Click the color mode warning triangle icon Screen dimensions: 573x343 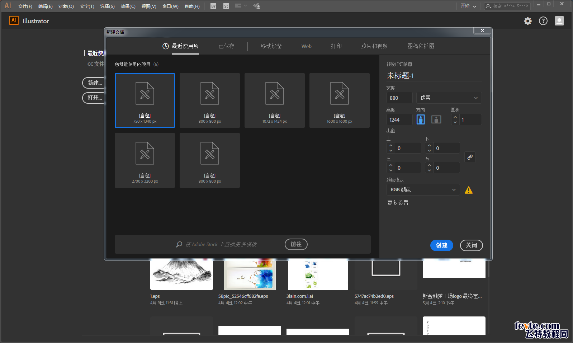tap(468, 190)
